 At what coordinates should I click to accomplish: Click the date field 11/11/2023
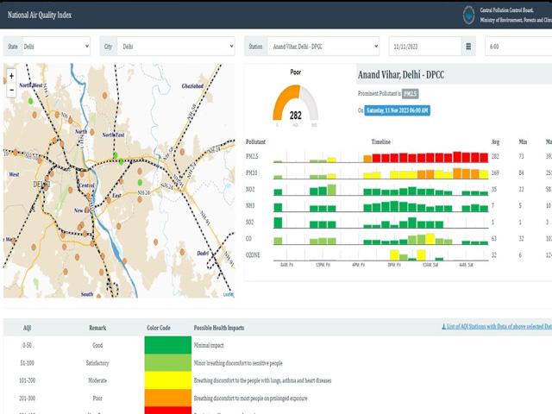tap(425, 47)
